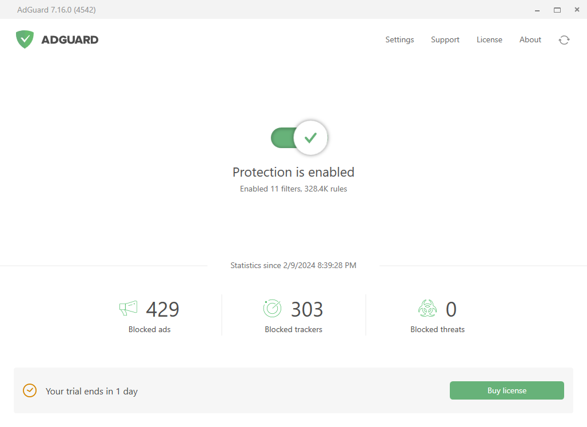Click the "Blocked trackers" label
587x427 pixels.
pyautogui.click(x=294, y=329)
